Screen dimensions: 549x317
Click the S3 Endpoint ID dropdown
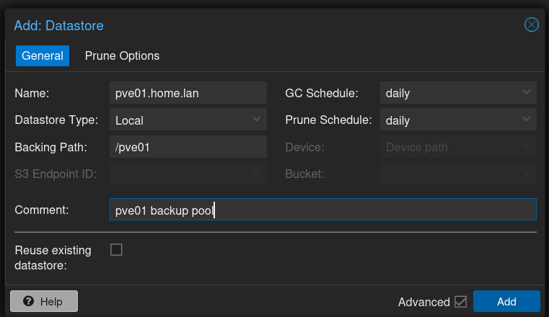pyautogui.click(x=188, y=174)
